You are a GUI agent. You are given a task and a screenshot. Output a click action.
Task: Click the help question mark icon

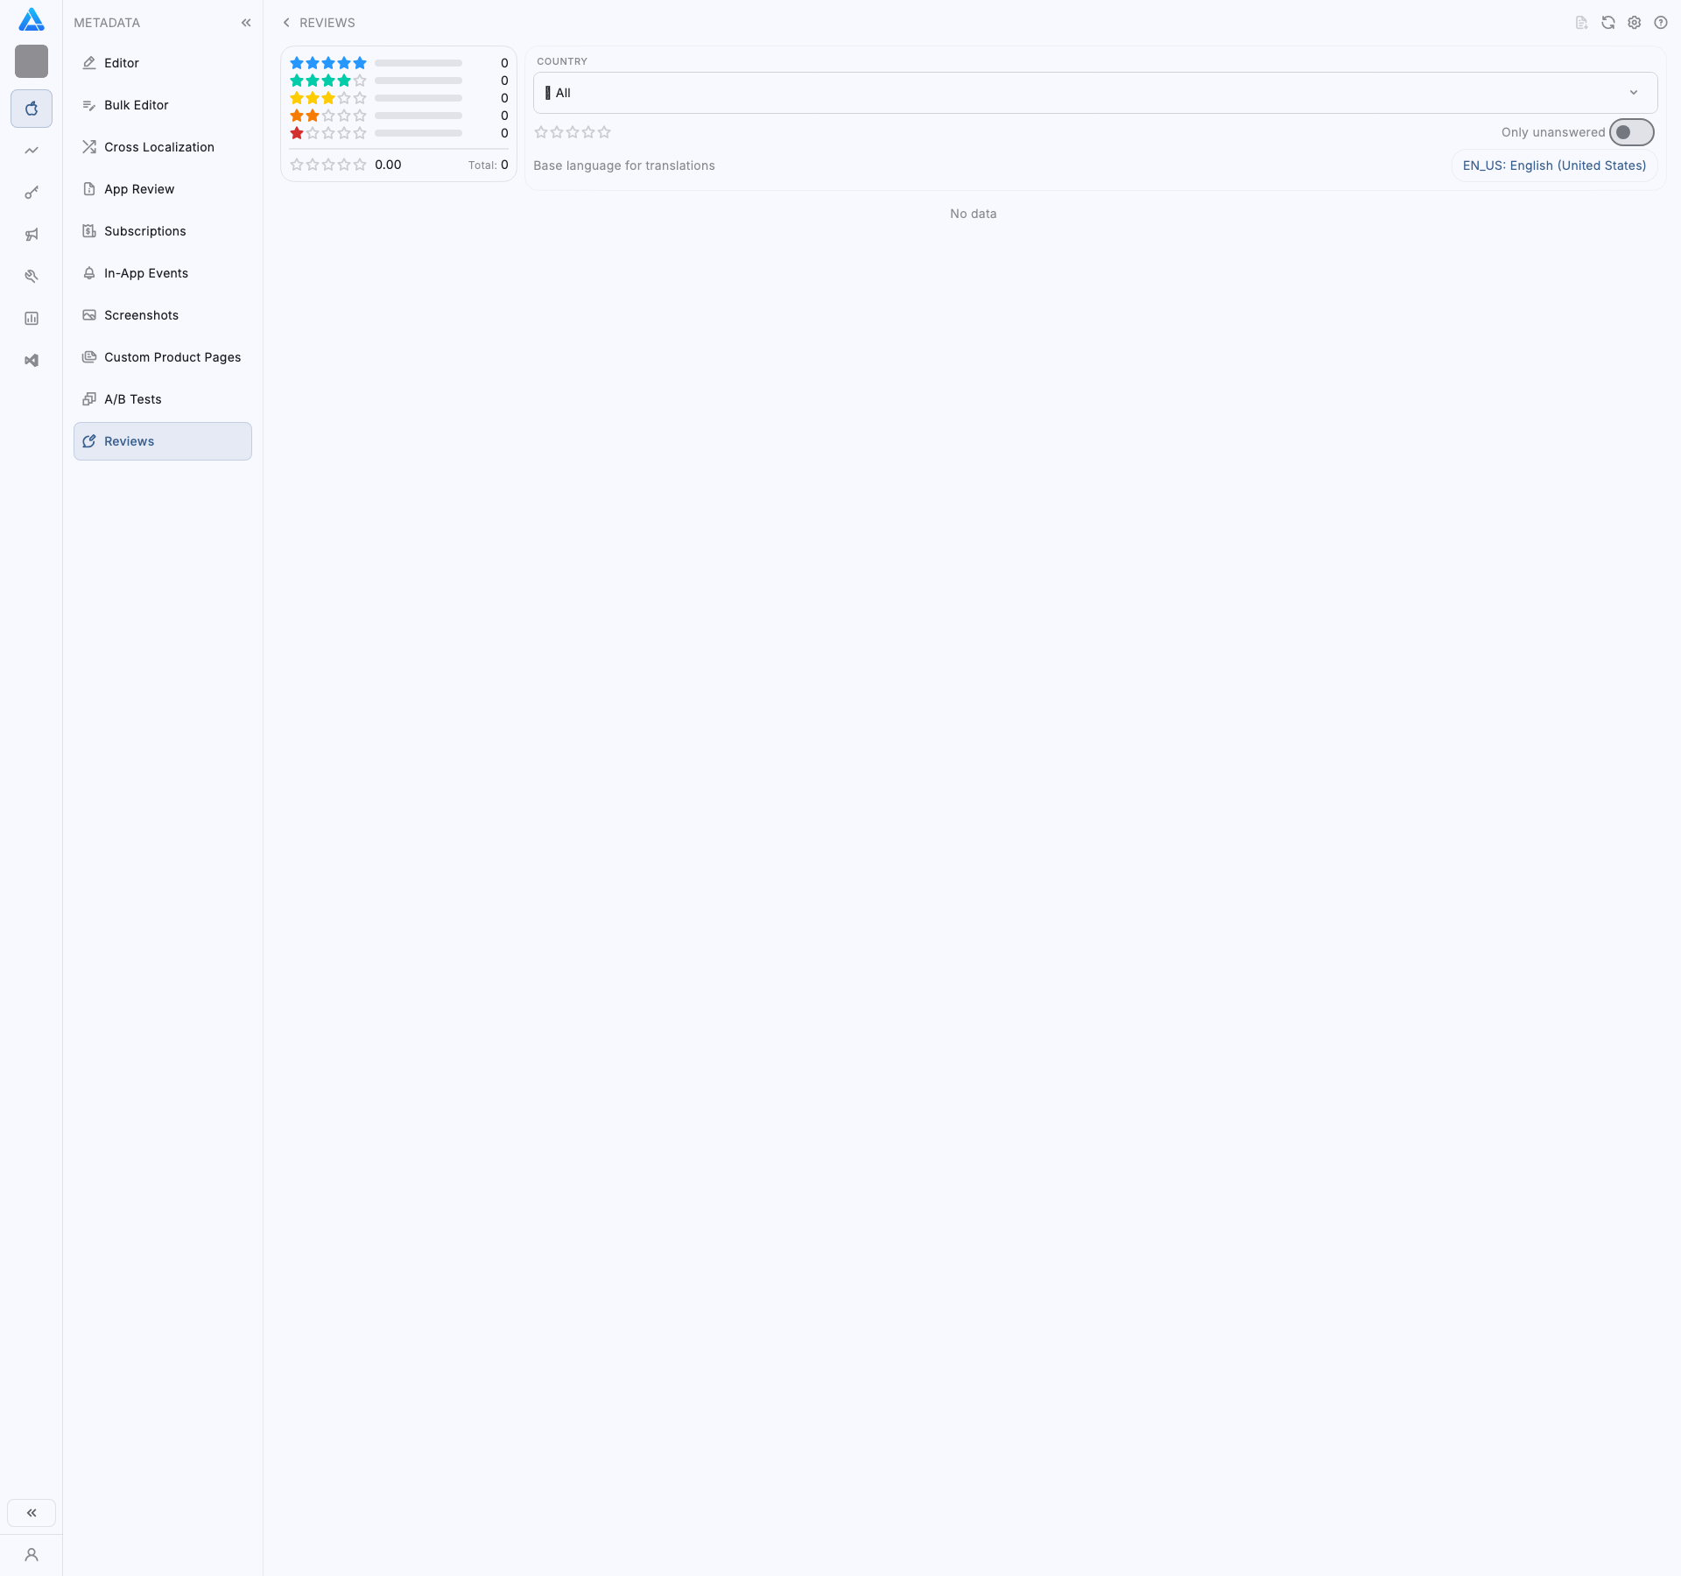coord(1660,23)
